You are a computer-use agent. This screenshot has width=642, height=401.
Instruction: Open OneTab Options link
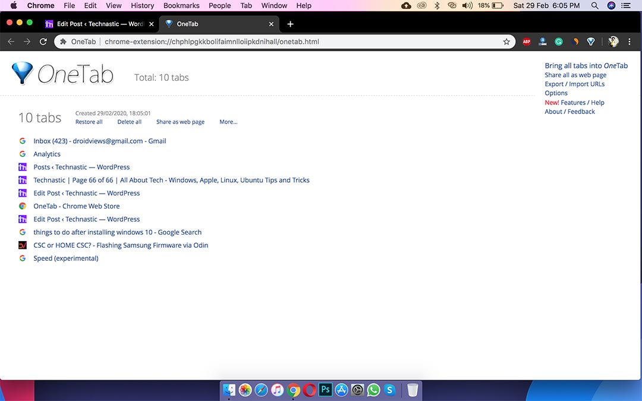[556, 93]
